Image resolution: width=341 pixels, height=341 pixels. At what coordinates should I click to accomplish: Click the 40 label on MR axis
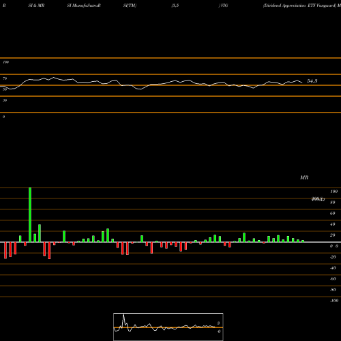(332, 224)
